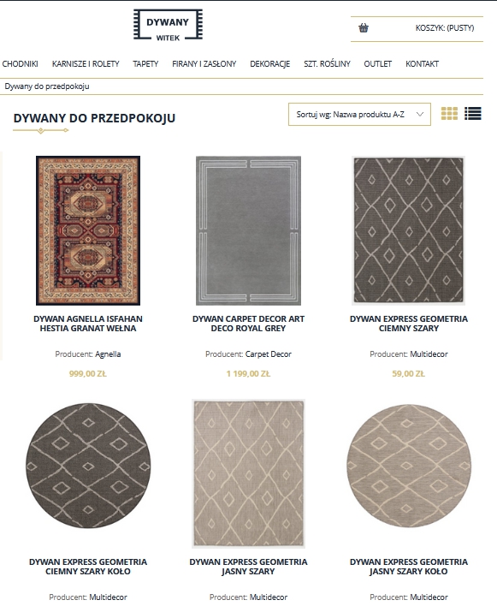This screenshot has width=497, height=606.
Task: Select Szt. Rośliny in navigation
Action: tap(327, 64)
